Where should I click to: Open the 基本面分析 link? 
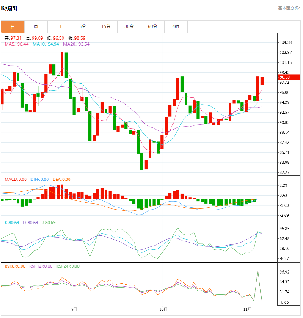(x=289, y=8)
